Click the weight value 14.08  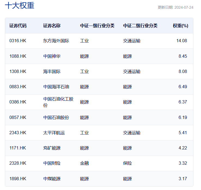182,41
